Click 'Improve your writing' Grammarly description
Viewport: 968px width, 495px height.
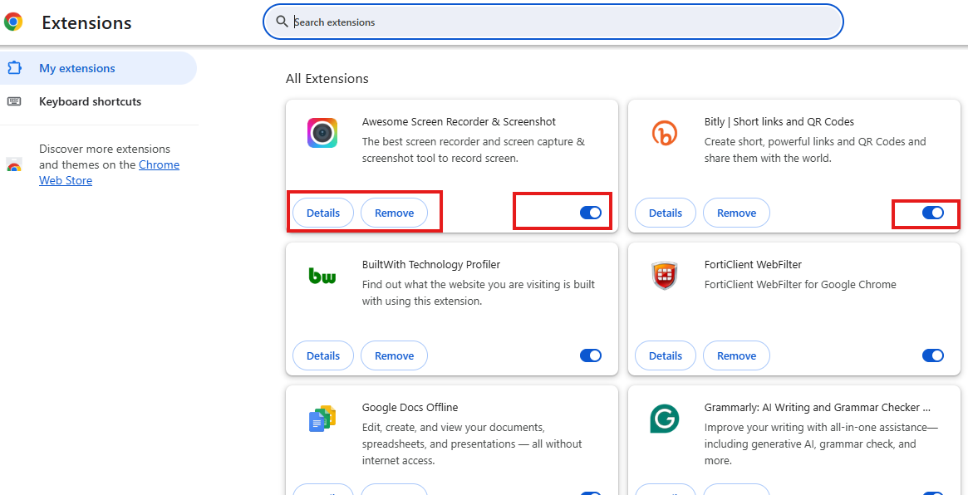pos(821,444)
